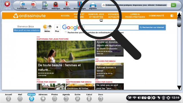
Task: Open GASTRONOMIE PAR MINOU heading link
Action: pyautogui.click(x=79, y=82)
